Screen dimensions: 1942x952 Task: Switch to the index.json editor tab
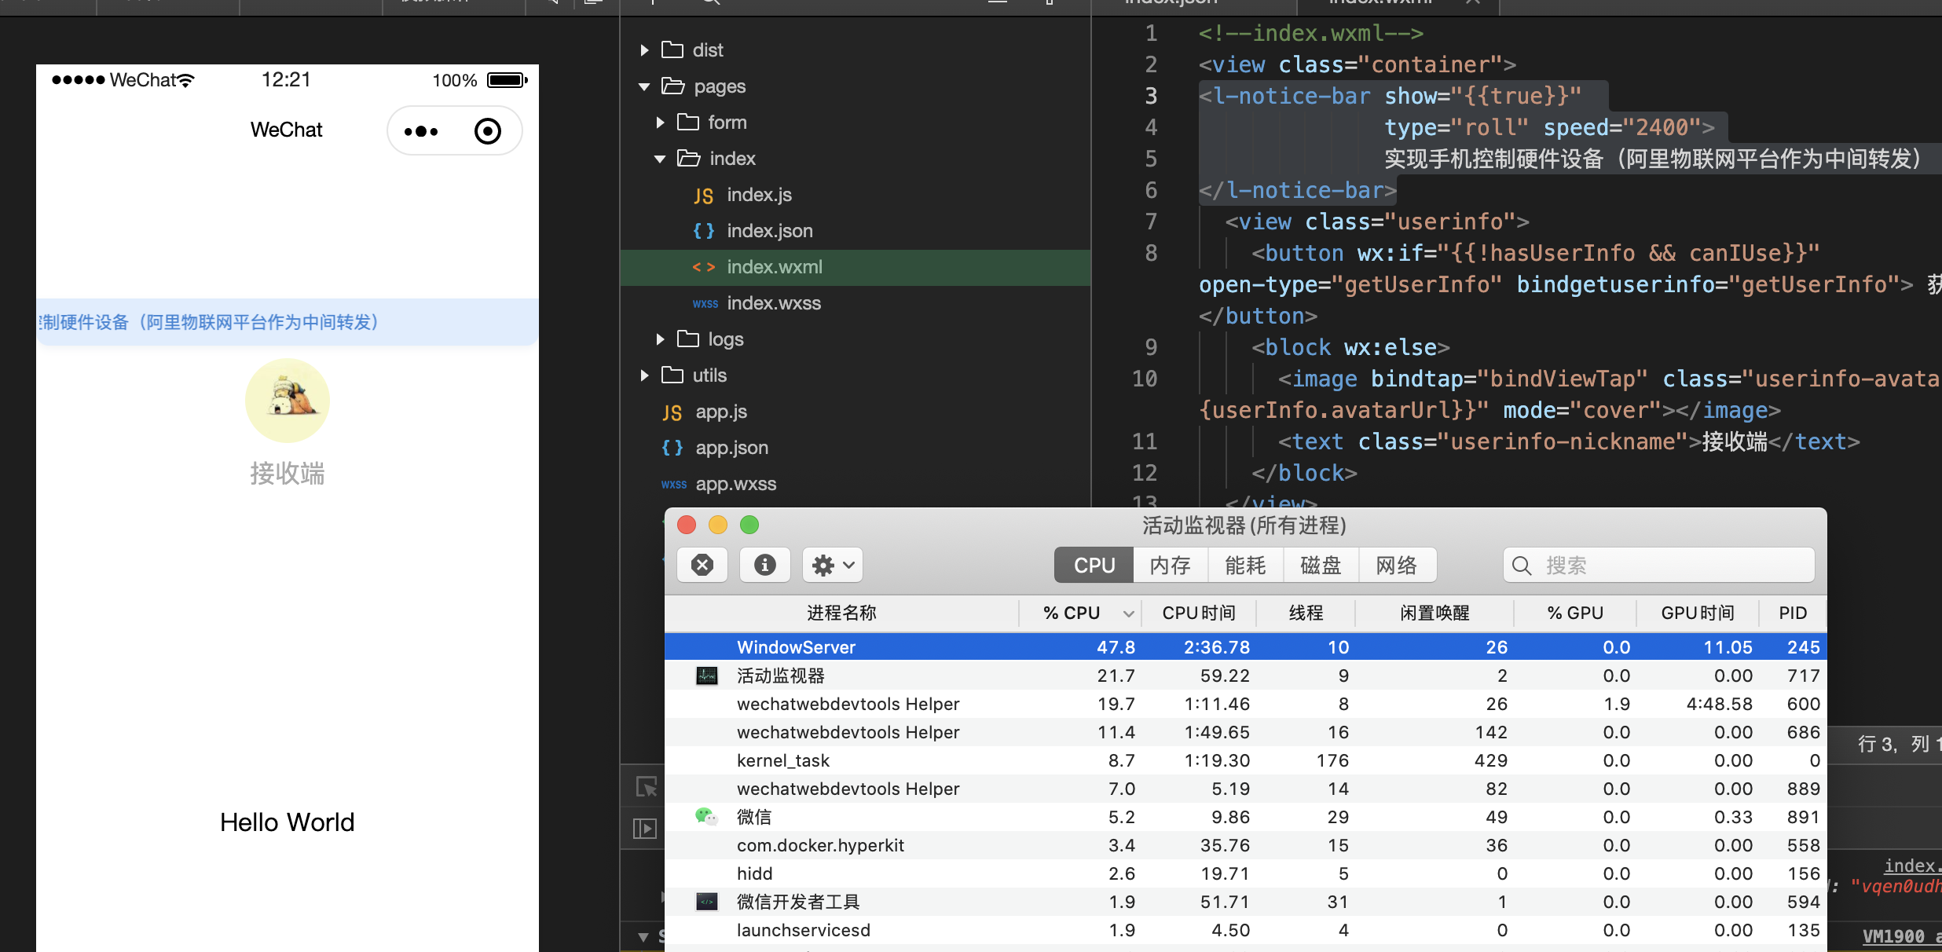pyautogui.click(x=1171, y=3)
